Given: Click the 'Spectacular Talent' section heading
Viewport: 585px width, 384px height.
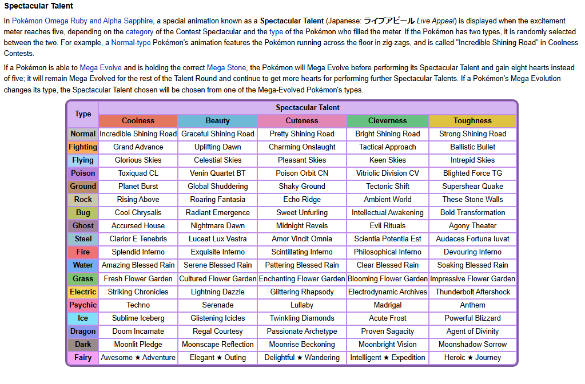Looking at the screenshot, I should click(x=39, y=6).
